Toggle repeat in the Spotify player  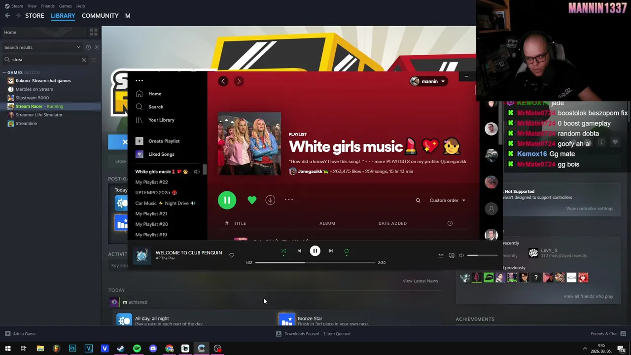(x=347, y=251)
